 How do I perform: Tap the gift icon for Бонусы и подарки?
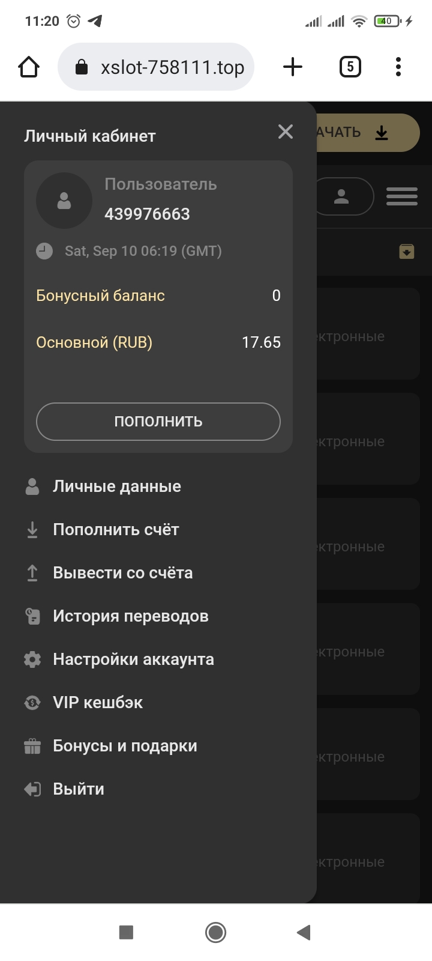point(32,746)
